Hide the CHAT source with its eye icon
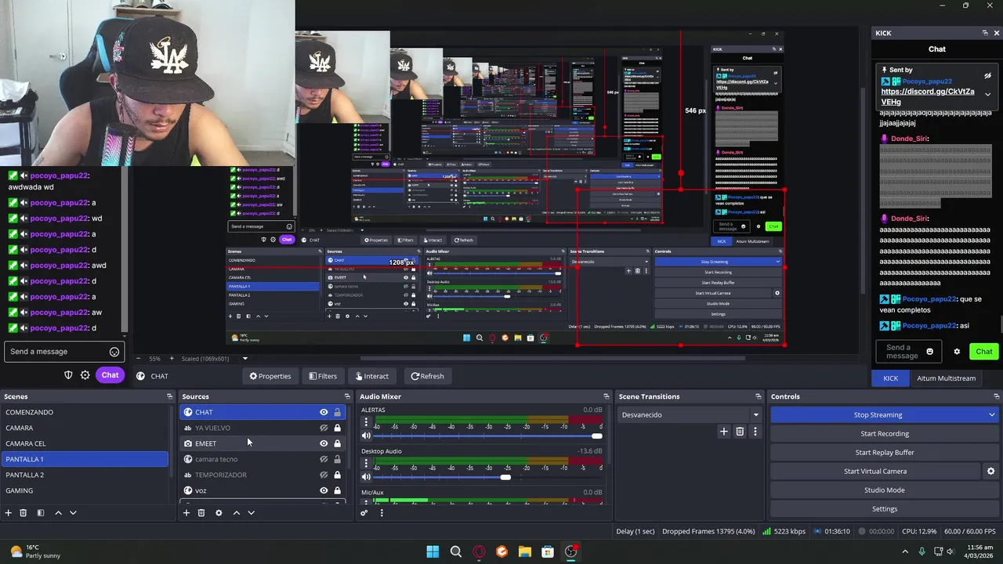This screenshot has height=564, width=1003. [x=324, y=412]
